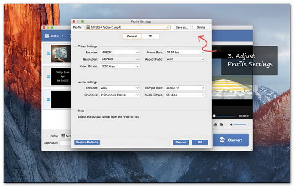
Task: Click the Delete profile button
Action: click(201, 27)
